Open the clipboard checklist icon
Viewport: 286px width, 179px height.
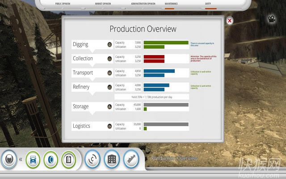[69, 159]
